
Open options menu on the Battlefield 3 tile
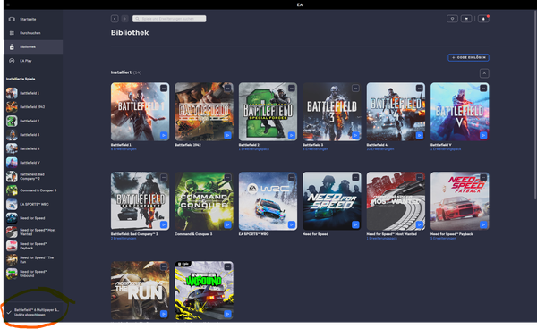point(355,89)
